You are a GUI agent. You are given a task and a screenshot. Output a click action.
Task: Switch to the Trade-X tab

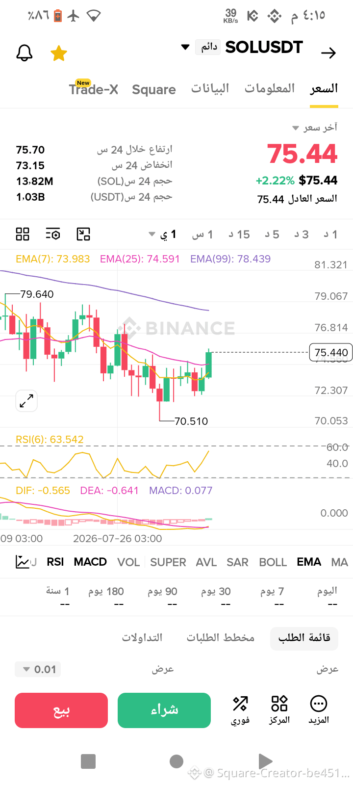pyautogui.click(x=94, y=89)
